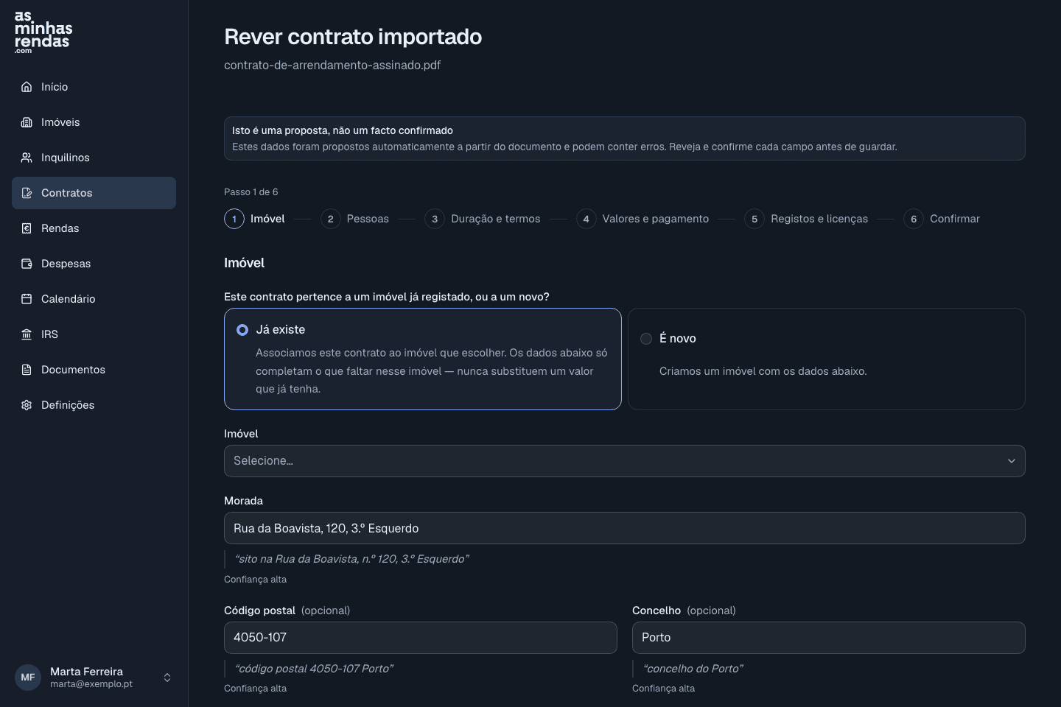Screen dimensions: 1061x707
Task: Click the Morada address input field
Action: [x=625, y=528]
